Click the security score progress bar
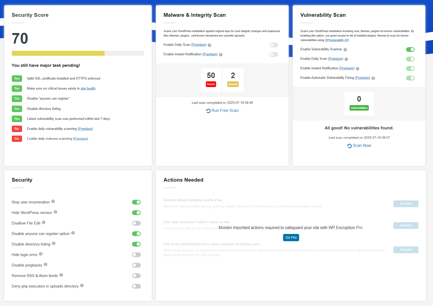 [78, 53]
